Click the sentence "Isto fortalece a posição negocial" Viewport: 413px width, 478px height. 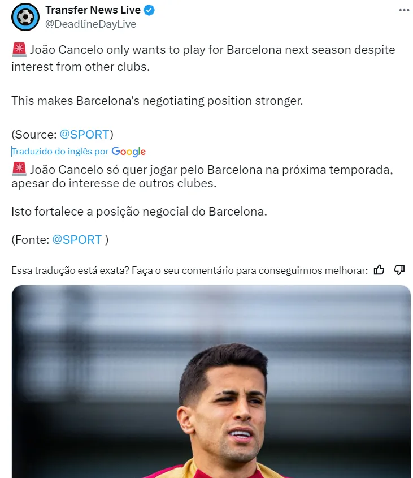tap(138, 212)
